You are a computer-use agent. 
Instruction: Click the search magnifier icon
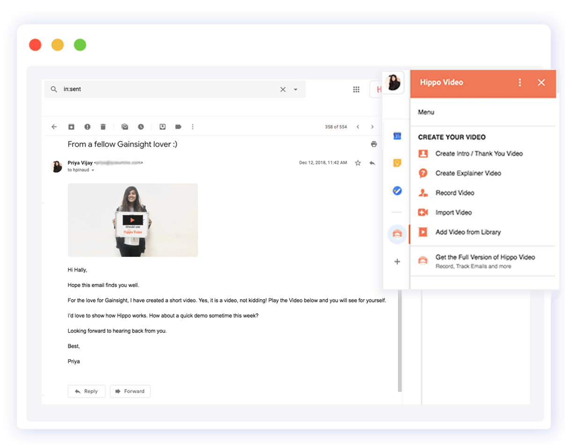point(54,89)
